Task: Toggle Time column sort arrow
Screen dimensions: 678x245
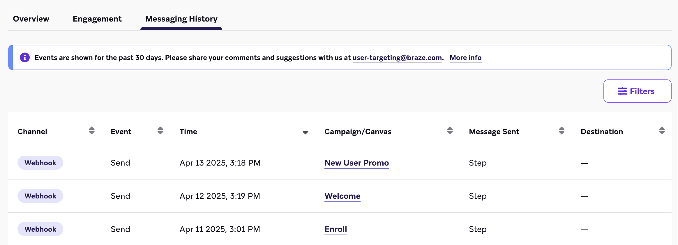Action: (306, 132)
